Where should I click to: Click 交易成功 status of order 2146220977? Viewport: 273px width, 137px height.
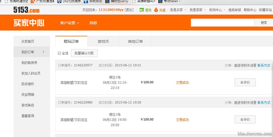(182, 83)
